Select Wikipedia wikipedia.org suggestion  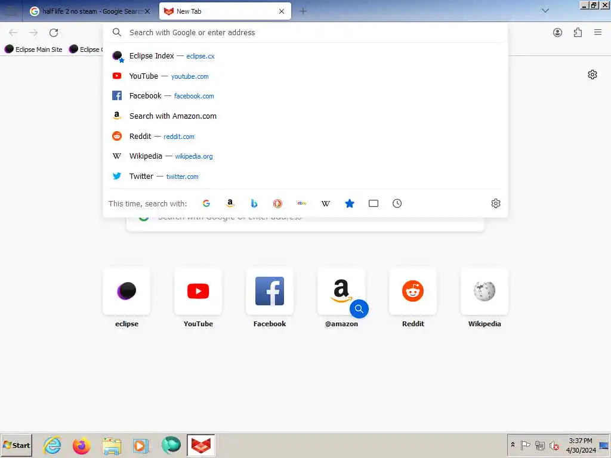(305, 156)
